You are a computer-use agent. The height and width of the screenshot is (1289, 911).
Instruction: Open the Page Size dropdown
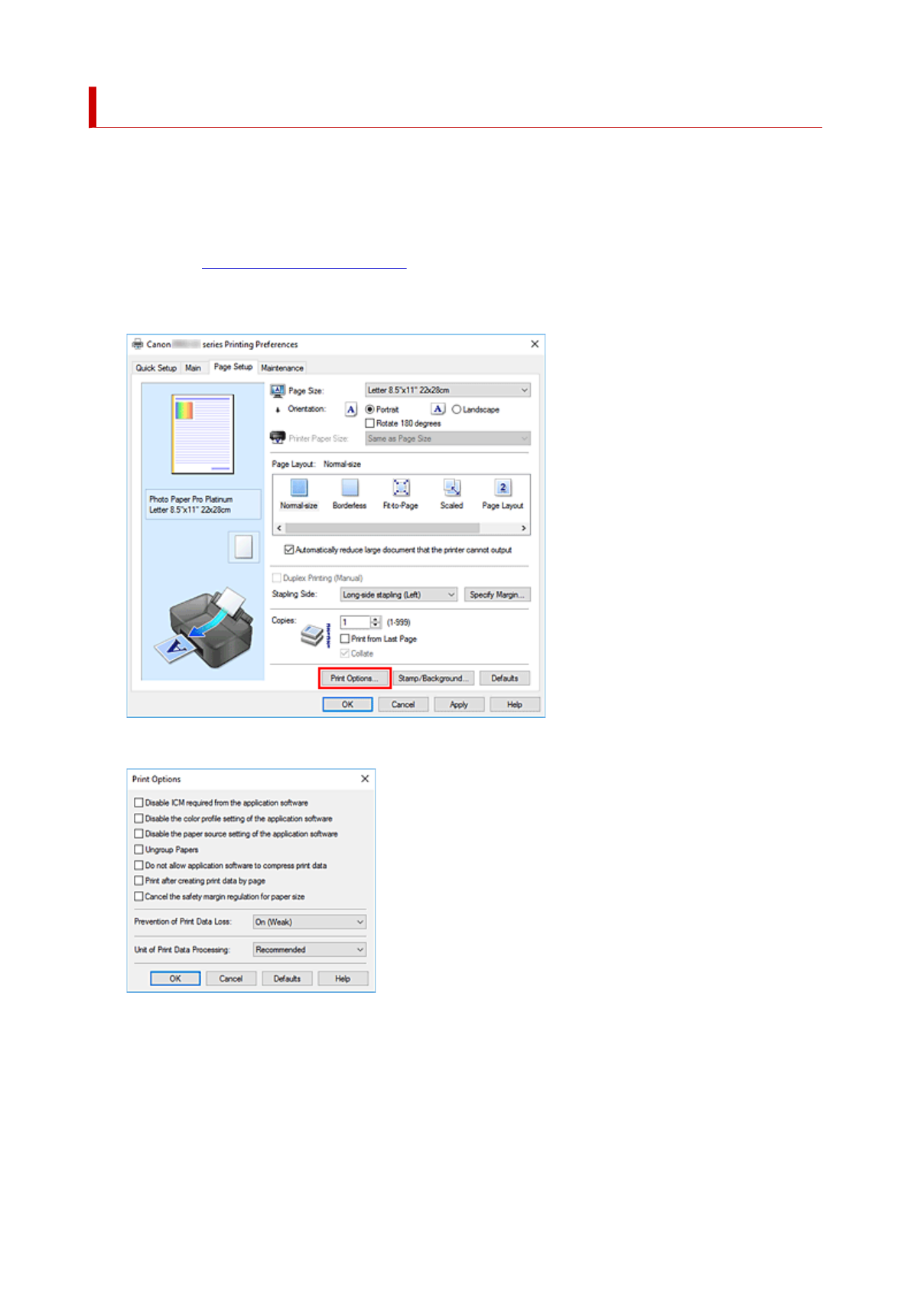click(447, 390)
